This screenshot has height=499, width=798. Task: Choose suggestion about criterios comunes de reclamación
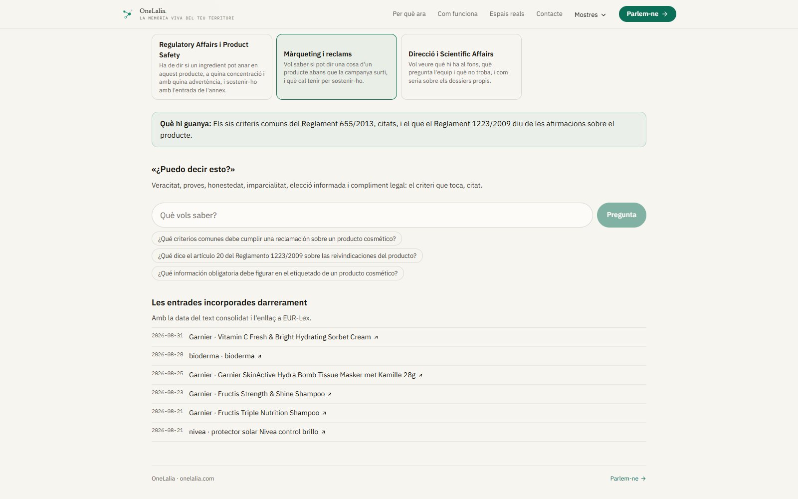pyautogui.click(x=277, y=239)
